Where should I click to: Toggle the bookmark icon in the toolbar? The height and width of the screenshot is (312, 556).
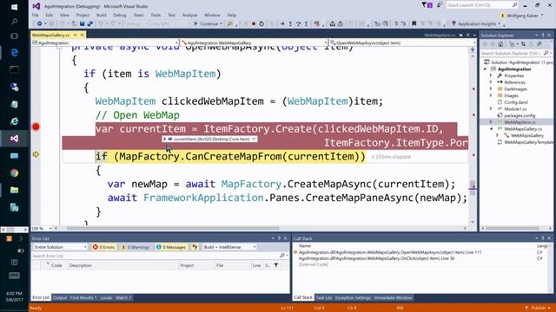pyautogui.click(x=414, y=23)
